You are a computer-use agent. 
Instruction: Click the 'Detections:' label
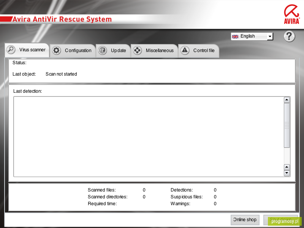[x=182, y=190]
